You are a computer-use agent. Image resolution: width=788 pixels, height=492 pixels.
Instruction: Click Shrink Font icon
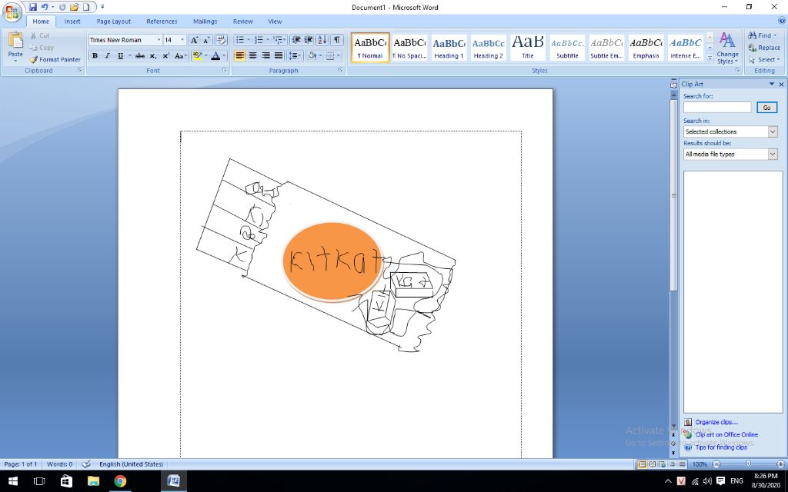pos(206,40)
